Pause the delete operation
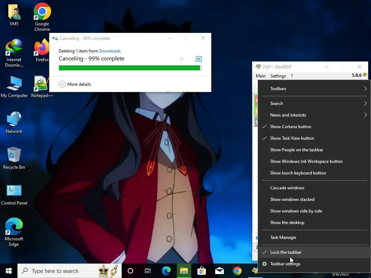The width and height of the screenshot is (371, 278). click(182, 59)
